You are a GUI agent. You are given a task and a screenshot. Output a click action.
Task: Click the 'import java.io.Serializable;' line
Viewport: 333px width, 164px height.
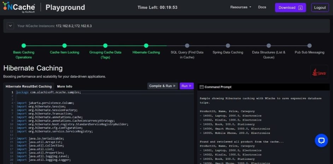(40, 138)
